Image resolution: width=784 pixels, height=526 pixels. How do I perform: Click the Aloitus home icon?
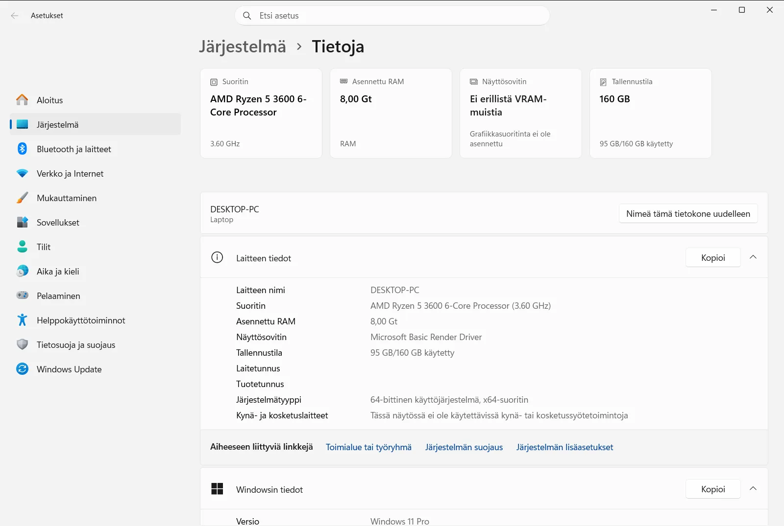point(22,100)
